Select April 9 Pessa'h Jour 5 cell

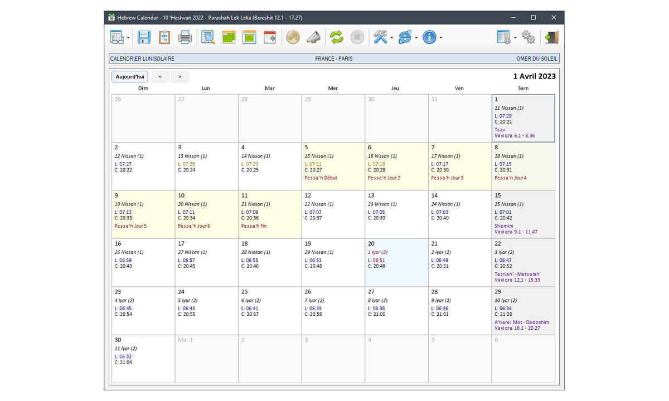(143, 214)
